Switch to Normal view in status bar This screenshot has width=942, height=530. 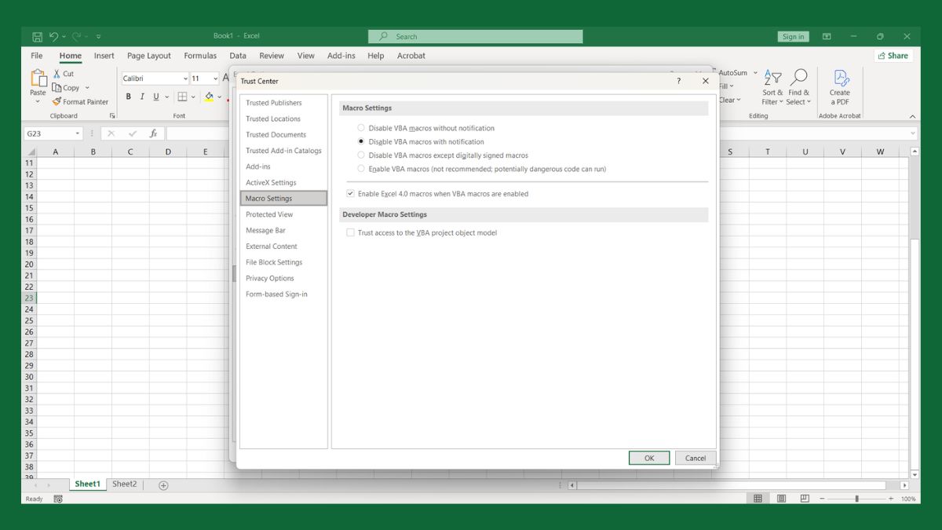758,499
